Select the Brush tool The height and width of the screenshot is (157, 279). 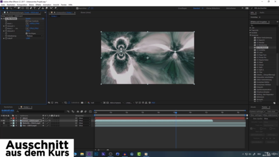[39, 8]
